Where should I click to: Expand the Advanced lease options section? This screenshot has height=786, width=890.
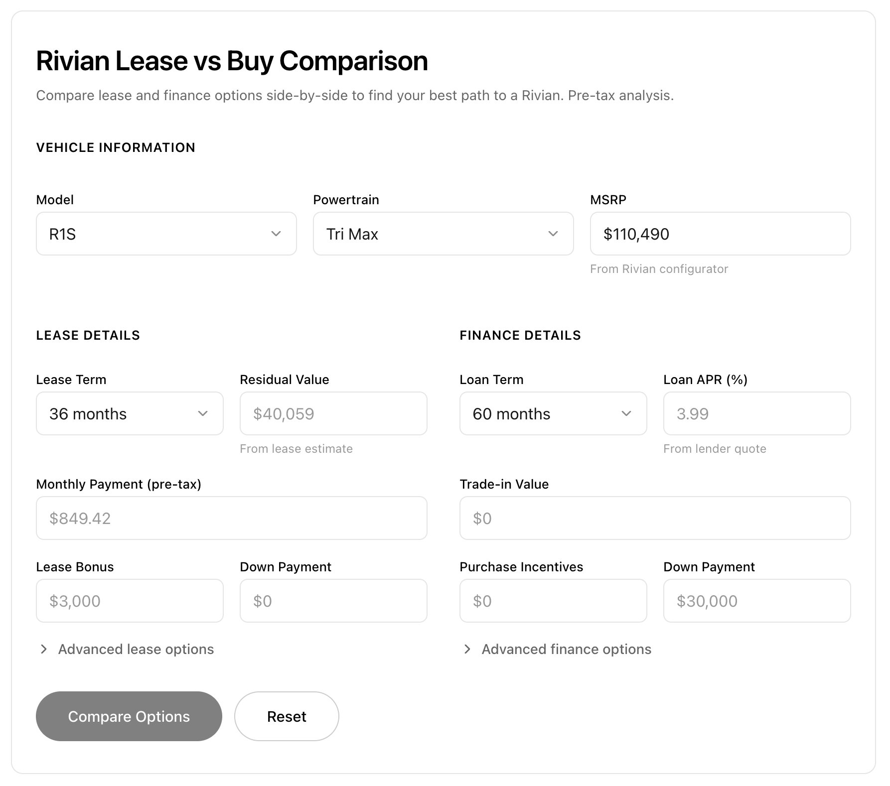coord(136,649)
